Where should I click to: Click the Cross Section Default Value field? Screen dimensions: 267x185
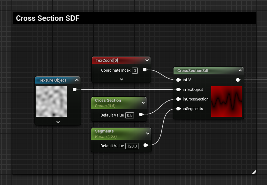coord(130,115)
